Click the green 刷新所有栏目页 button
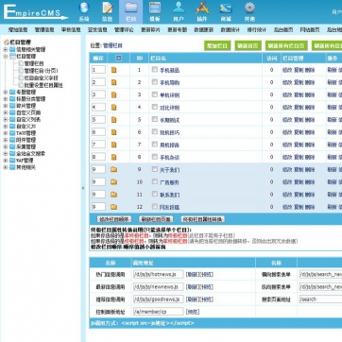The image size is (342, 342). point(286,45)
